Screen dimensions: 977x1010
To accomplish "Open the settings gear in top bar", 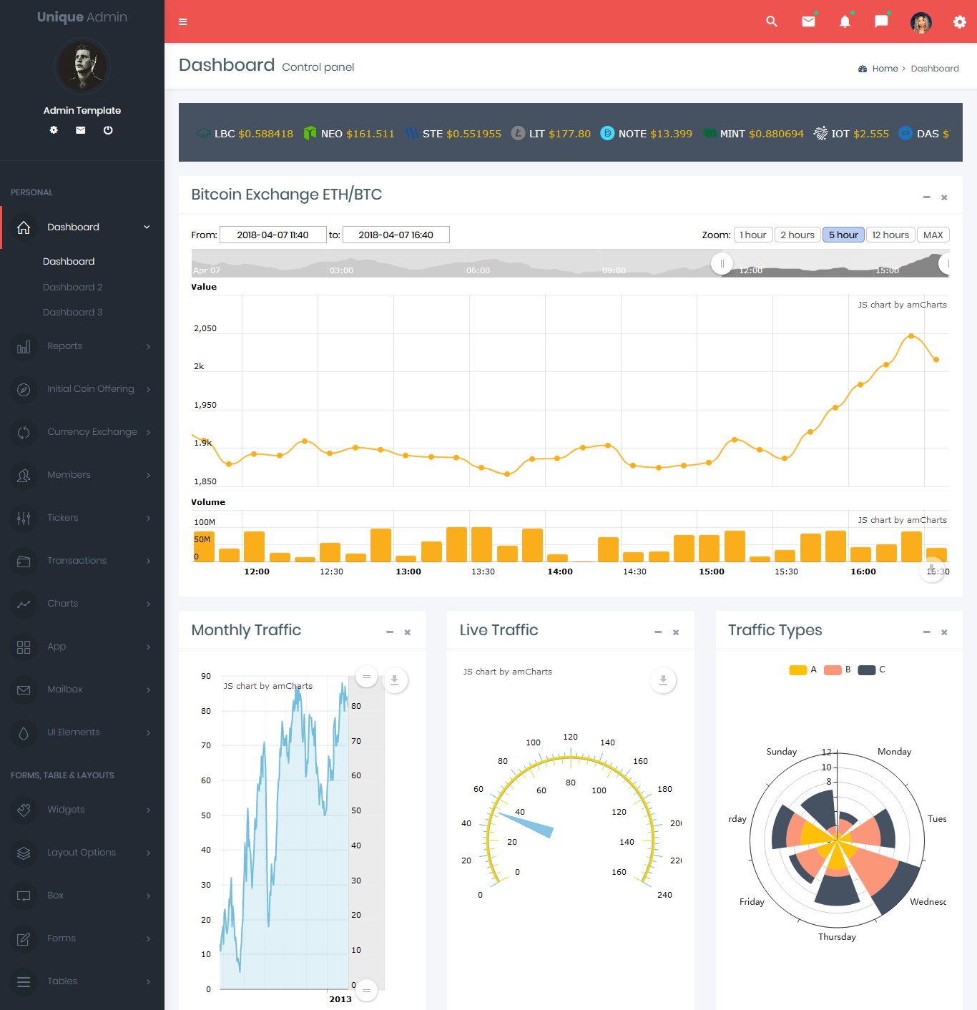I will click(x=960, y=22).
